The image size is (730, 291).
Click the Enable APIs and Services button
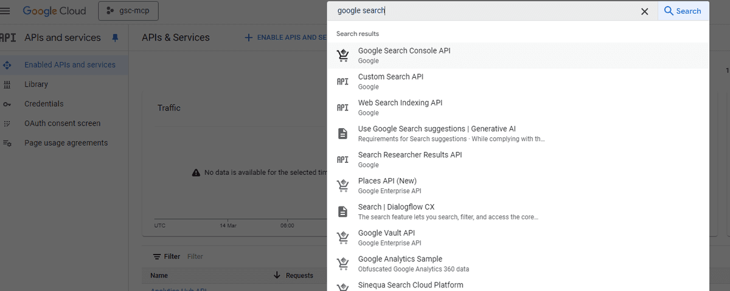pyautogui.click(x=286, y=38)
